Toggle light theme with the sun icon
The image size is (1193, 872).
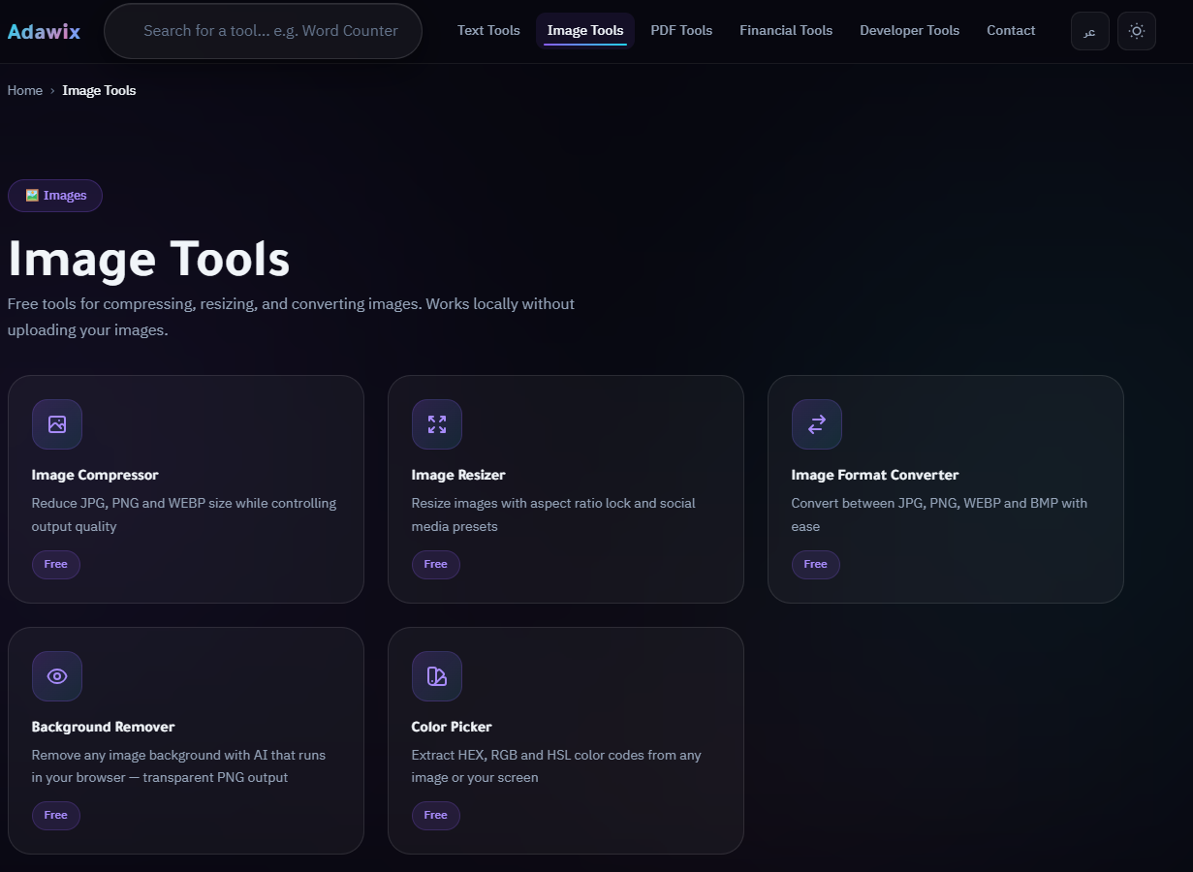point(1137,31)
